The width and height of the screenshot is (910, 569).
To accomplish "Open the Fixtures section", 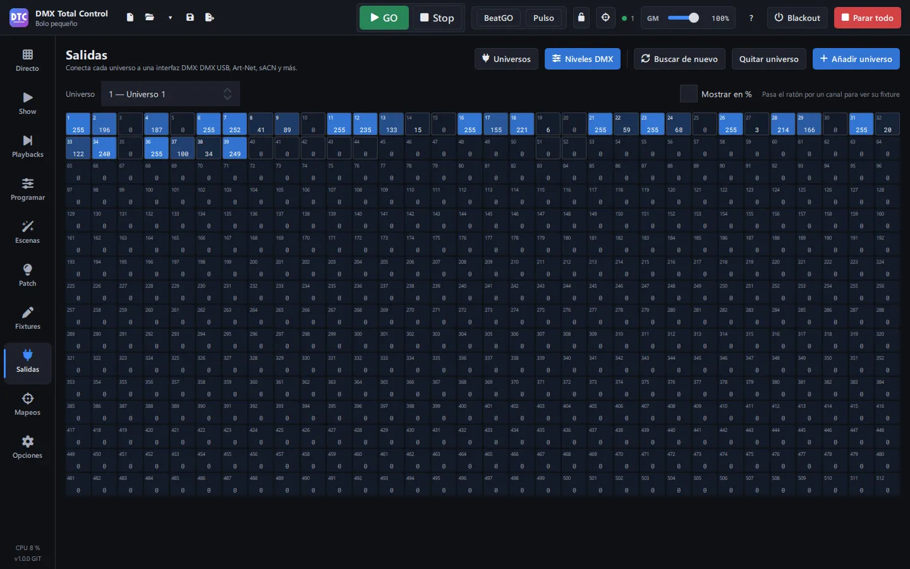I will click(27, 319).
